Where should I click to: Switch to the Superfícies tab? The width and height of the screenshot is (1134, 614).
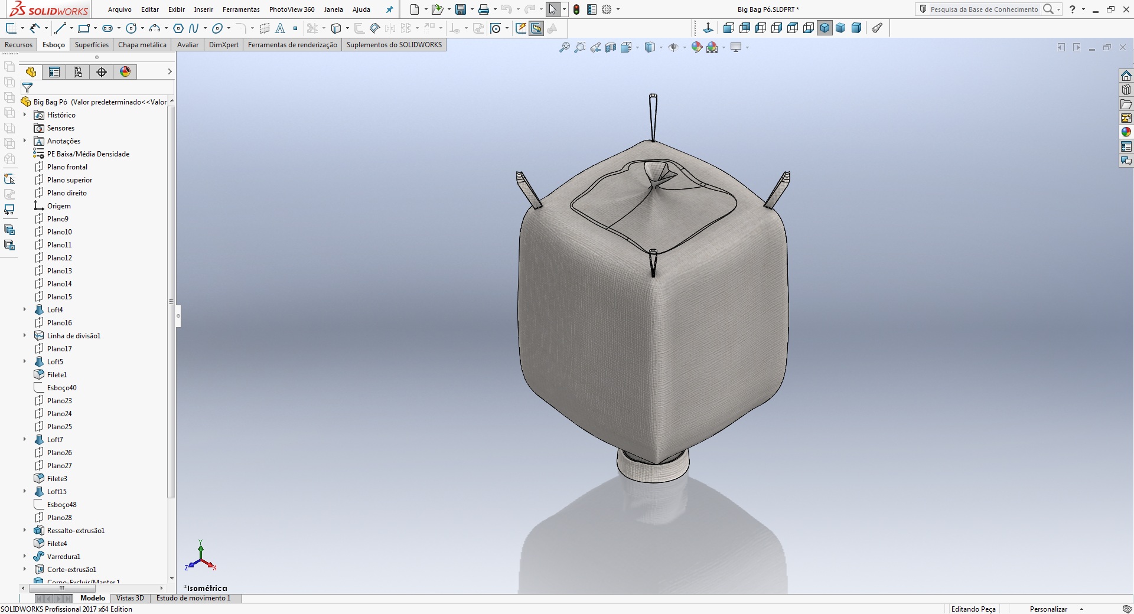(x=92, y=45)
